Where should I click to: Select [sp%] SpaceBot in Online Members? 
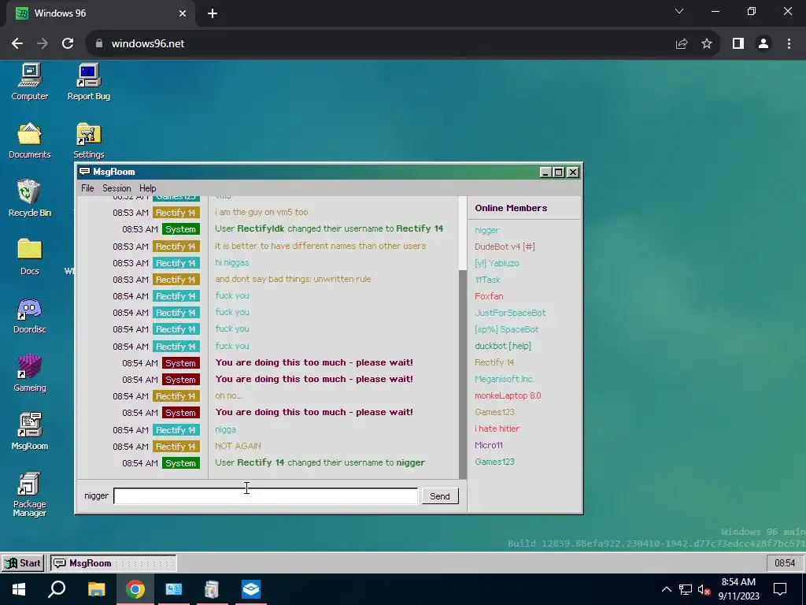506,329
